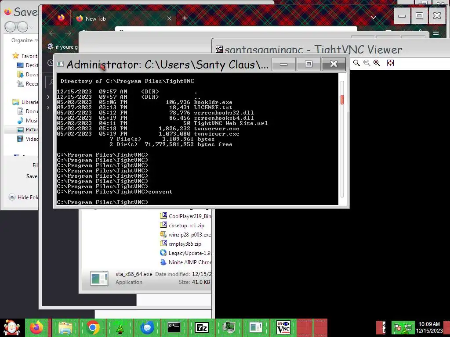Select Recent Places in Save dialog sidebar
The width and height of the screenshot is (450, 337).
(28, 84)
